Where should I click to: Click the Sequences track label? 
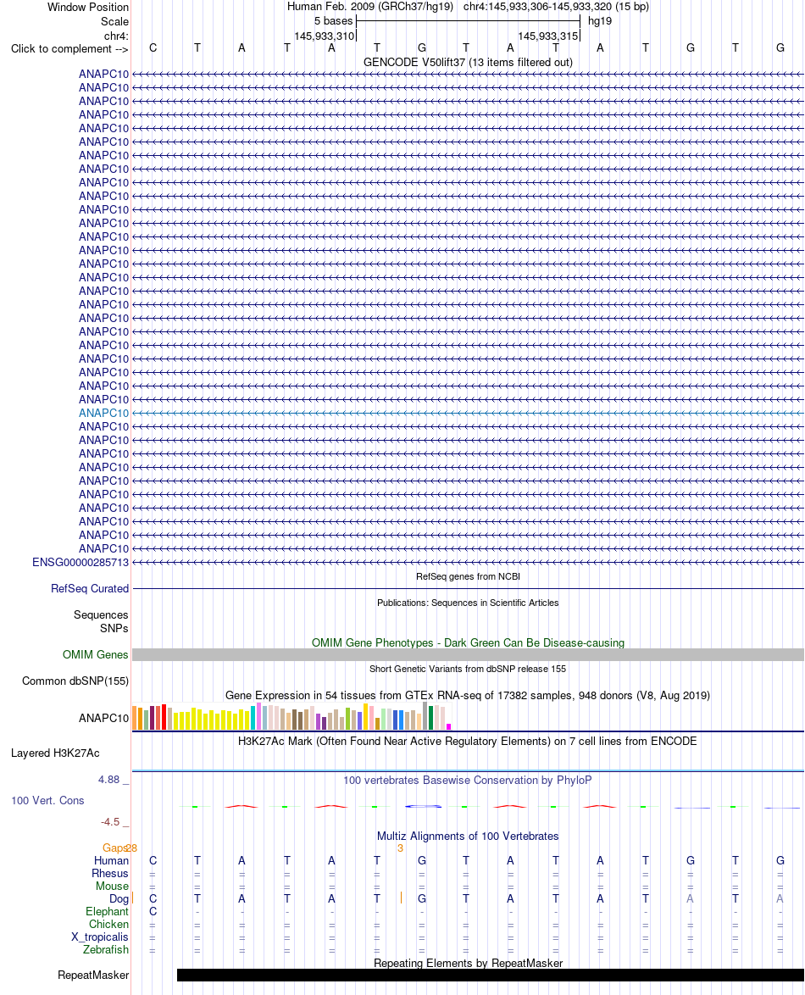tap(101, 615)
